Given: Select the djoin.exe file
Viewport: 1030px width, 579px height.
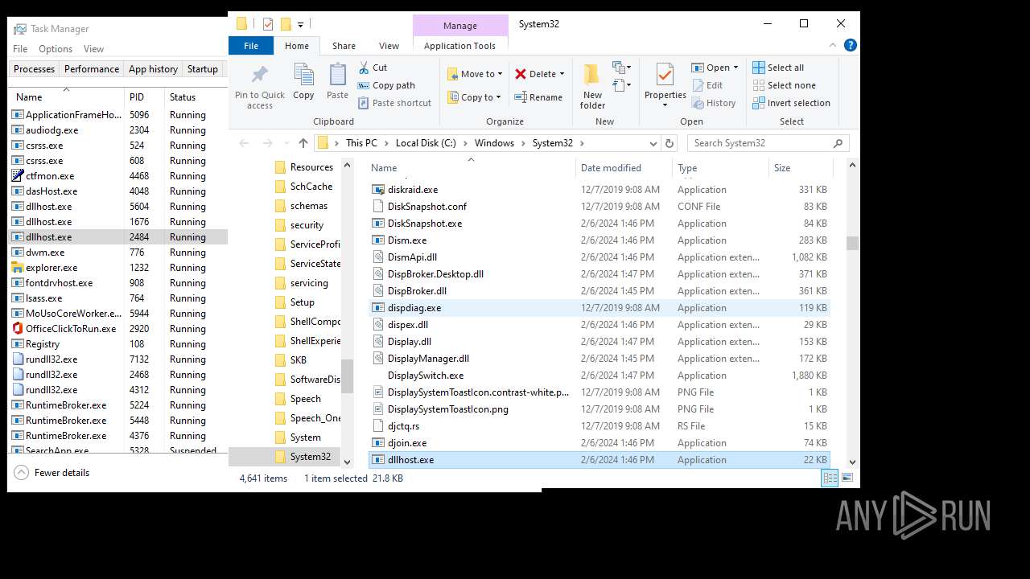Looking at the screenshot, I should (599, 443).
